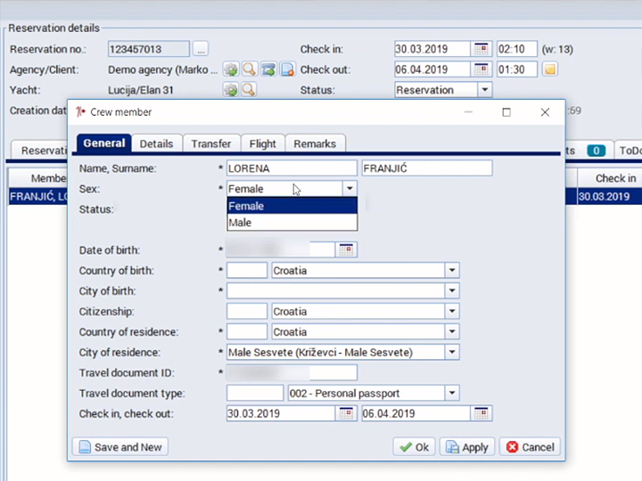This screenshot has width=642, height=481.
Task: Open reservation check-in calendar icon
Action: tap(481, 49)
